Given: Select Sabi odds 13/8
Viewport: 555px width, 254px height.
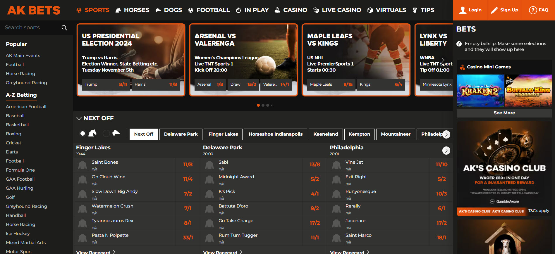Looking at the screenshot, I should pyautogui.click(x=315, y=165).
